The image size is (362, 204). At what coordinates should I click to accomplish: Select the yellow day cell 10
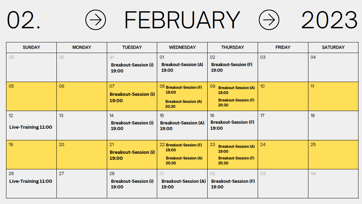283,97
